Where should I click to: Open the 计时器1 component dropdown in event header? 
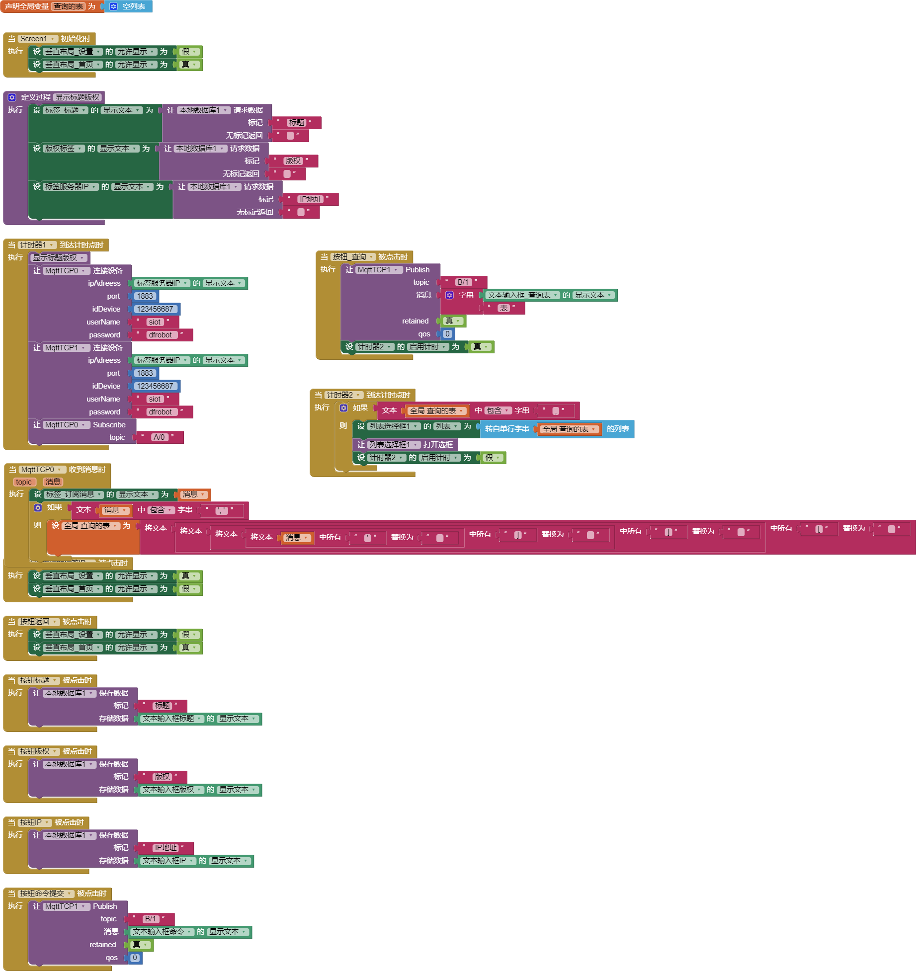[x=37, y=245]
